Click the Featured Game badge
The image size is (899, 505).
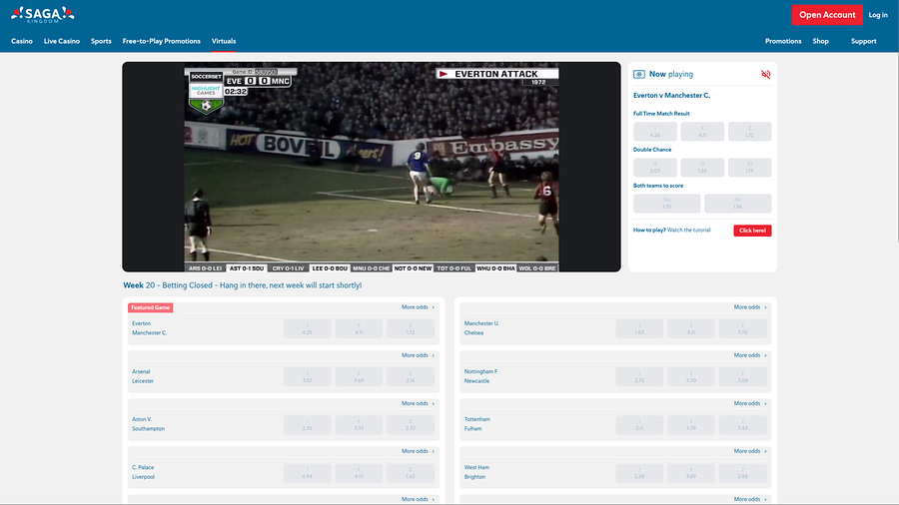click(150, 307)
